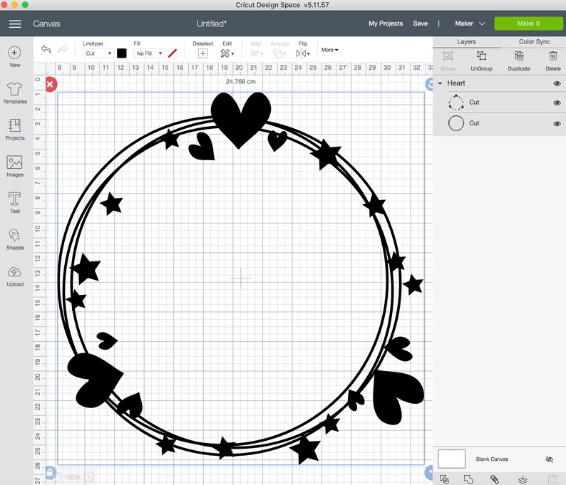The height and width of the screenshot is (485, 566).
Task: Redo the last action
Action: (x=63, y=49)
